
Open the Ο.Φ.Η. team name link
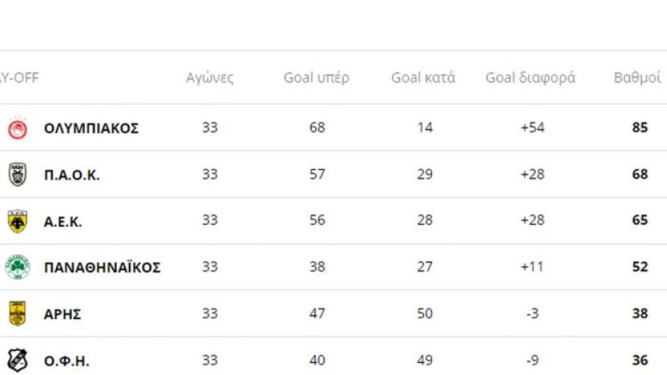[67, 361]
